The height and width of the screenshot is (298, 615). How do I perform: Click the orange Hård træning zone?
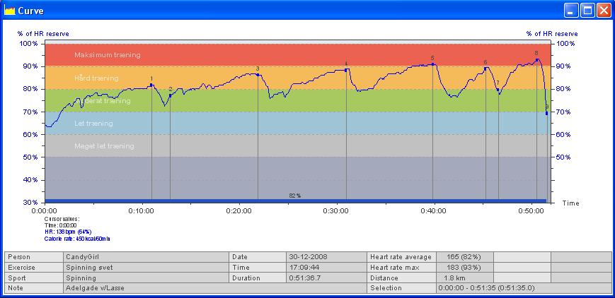point(298,78)
